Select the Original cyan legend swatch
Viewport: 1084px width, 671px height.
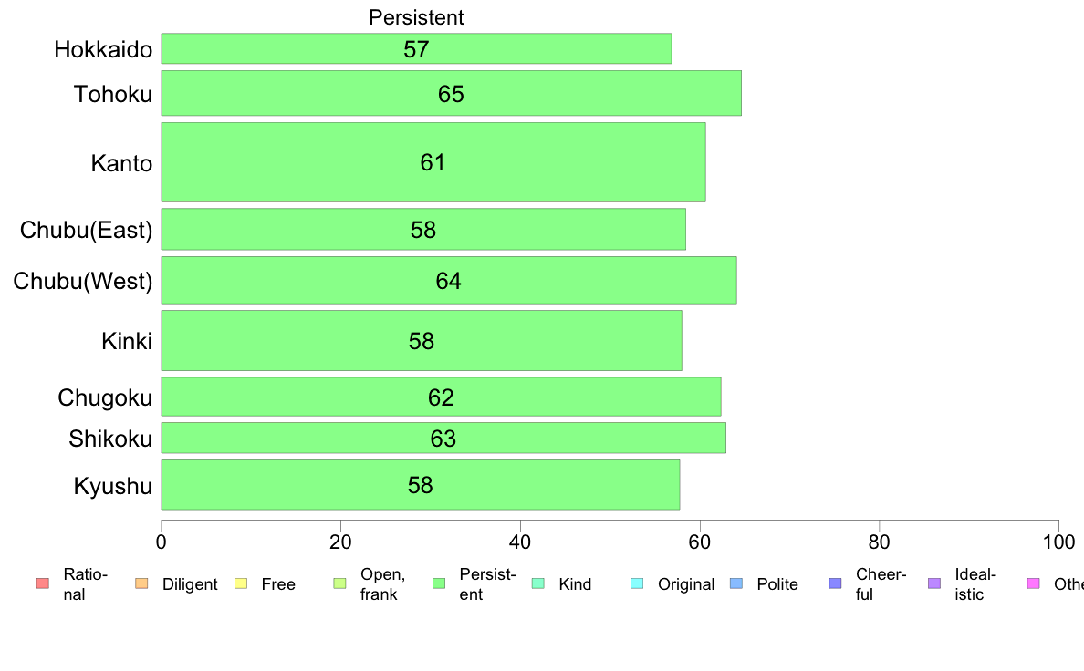[638, 583]
